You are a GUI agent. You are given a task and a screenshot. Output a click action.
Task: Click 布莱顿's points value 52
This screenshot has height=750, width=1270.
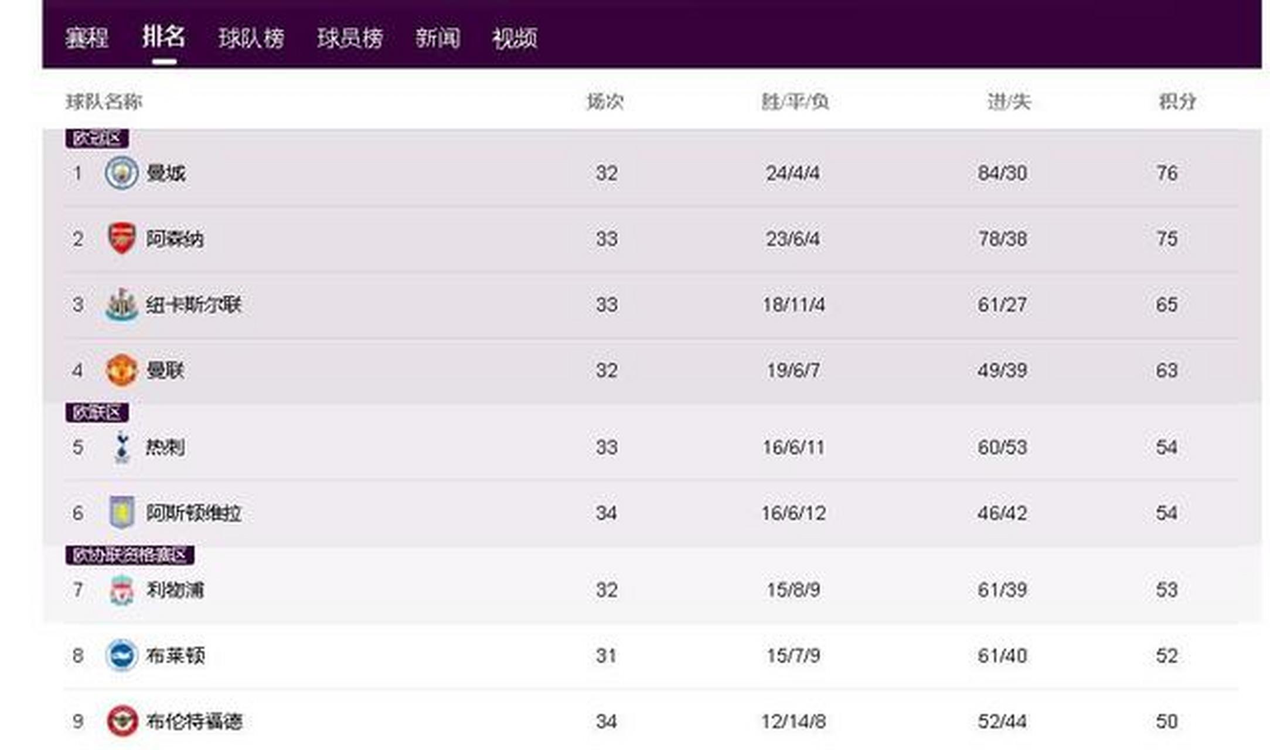pyautogui.click(x=1167, y=656)
